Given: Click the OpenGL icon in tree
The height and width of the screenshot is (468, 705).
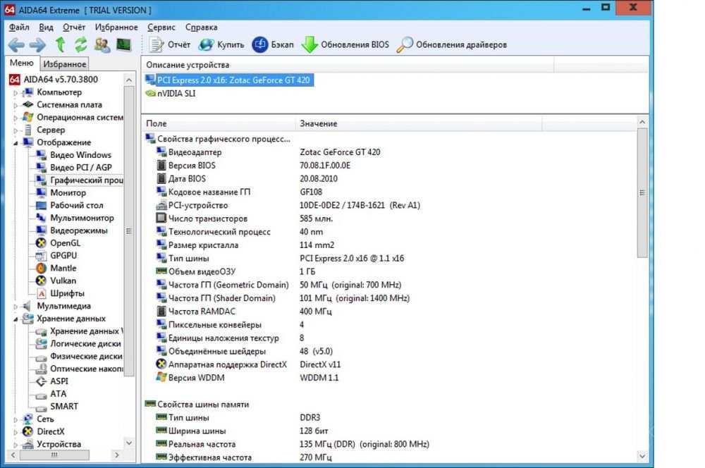Looking at the screenshot, I should (x=41, y=242).
